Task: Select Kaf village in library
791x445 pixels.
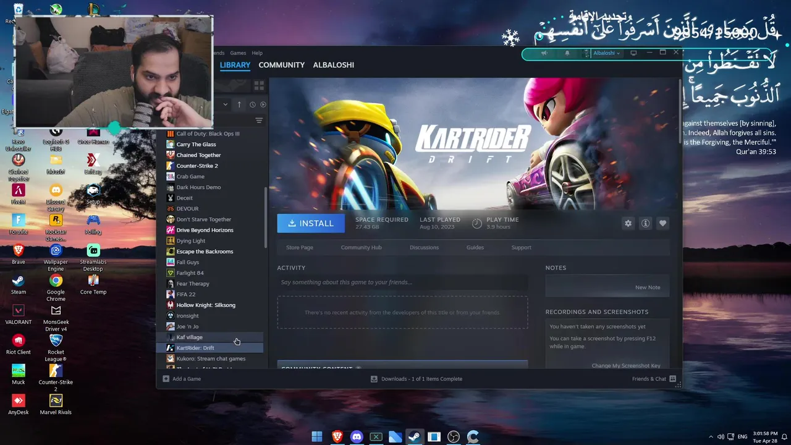Action: [211, 337]
